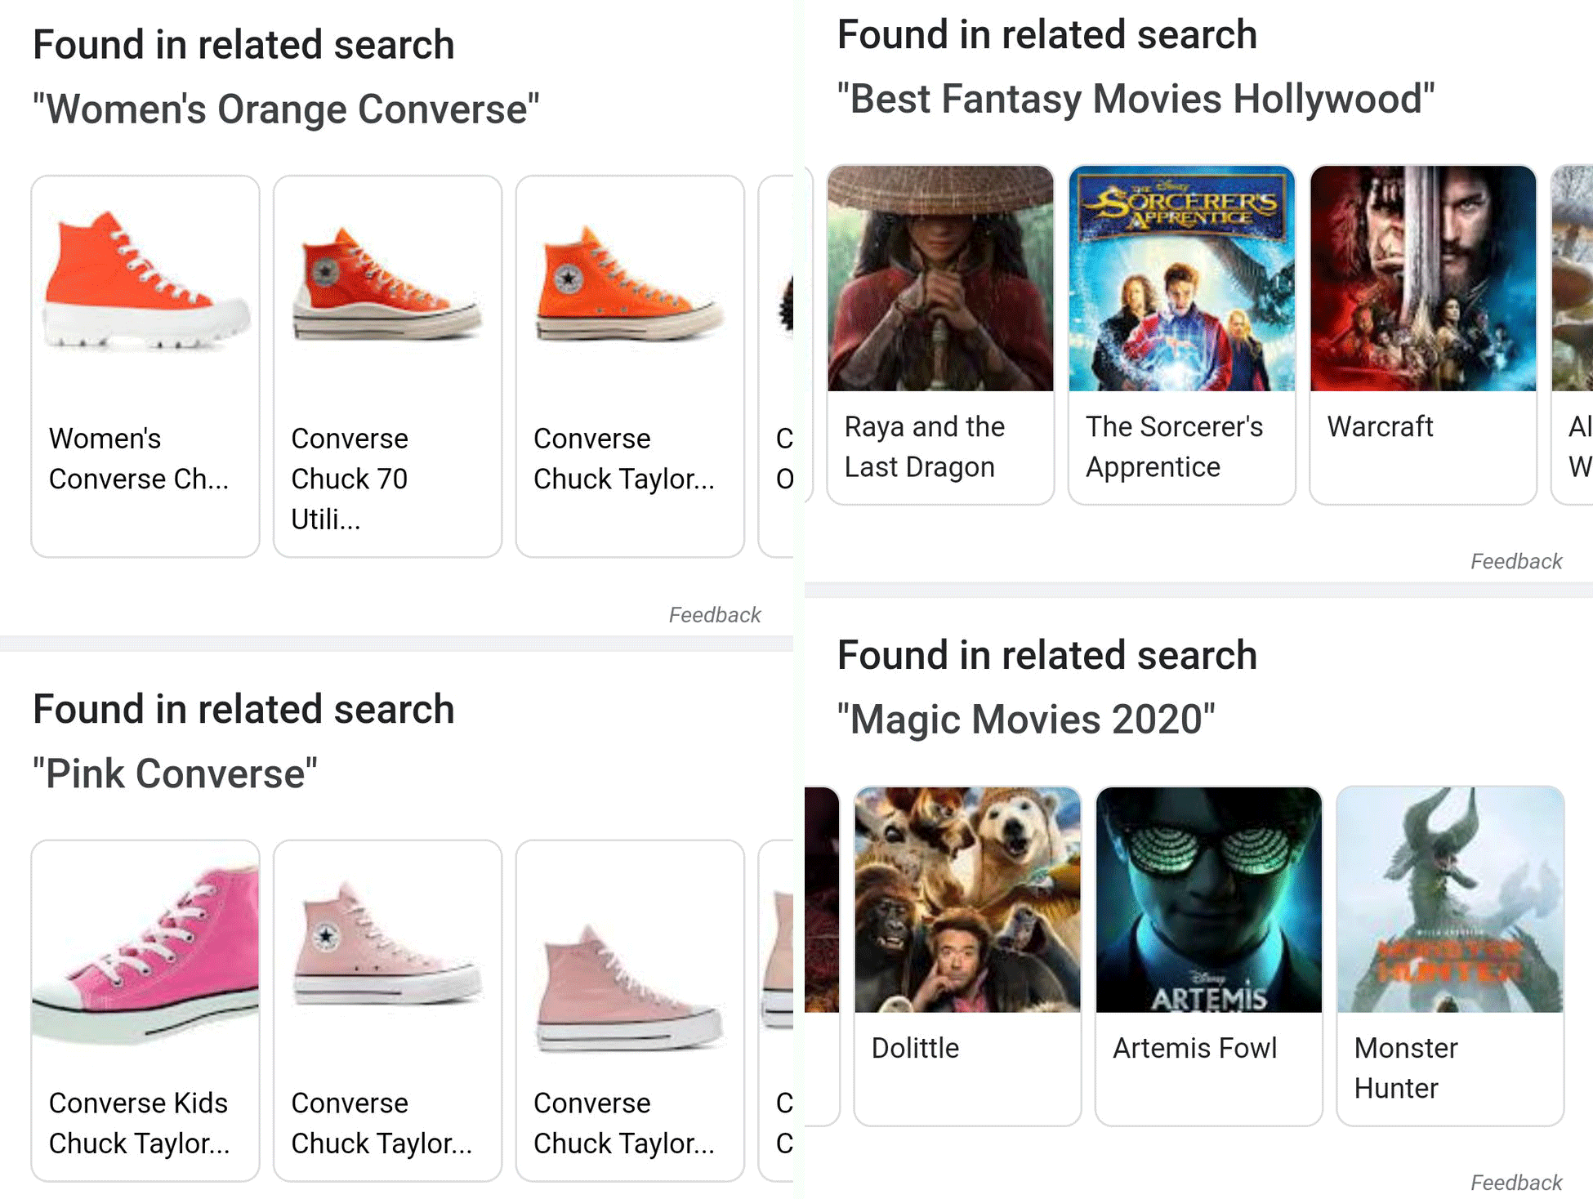The height and width of the screenshot is (1199, 1593).
Task: Open the Monster Hunter movie poster
Action: point(1450,900)
